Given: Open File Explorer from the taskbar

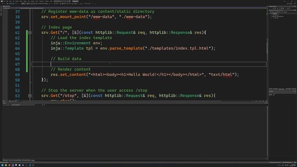Looking at the screenshot, I should coord(6,165).
